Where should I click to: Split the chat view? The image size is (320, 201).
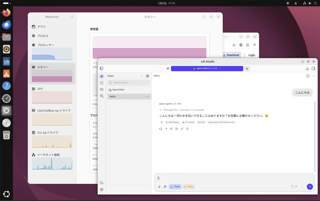coord(308,76)
